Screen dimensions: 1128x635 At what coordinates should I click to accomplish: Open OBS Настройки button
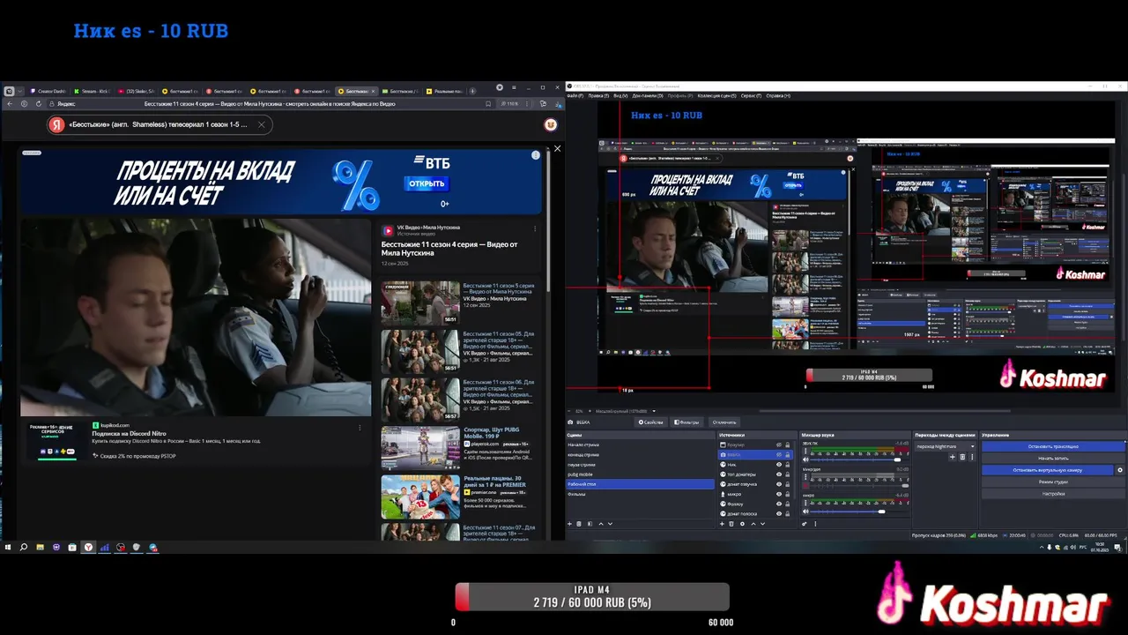tap(1053, 494)
